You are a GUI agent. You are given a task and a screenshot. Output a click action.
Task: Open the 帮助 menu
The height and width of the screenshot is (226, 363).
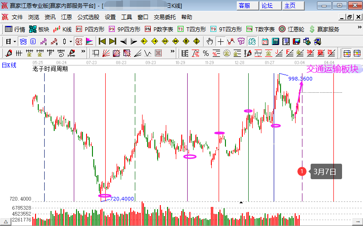187,17
